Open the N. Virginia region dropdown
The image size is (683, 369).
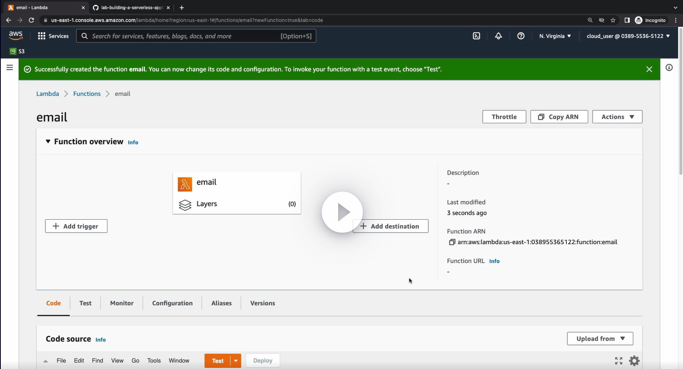(x=555, y=36)
